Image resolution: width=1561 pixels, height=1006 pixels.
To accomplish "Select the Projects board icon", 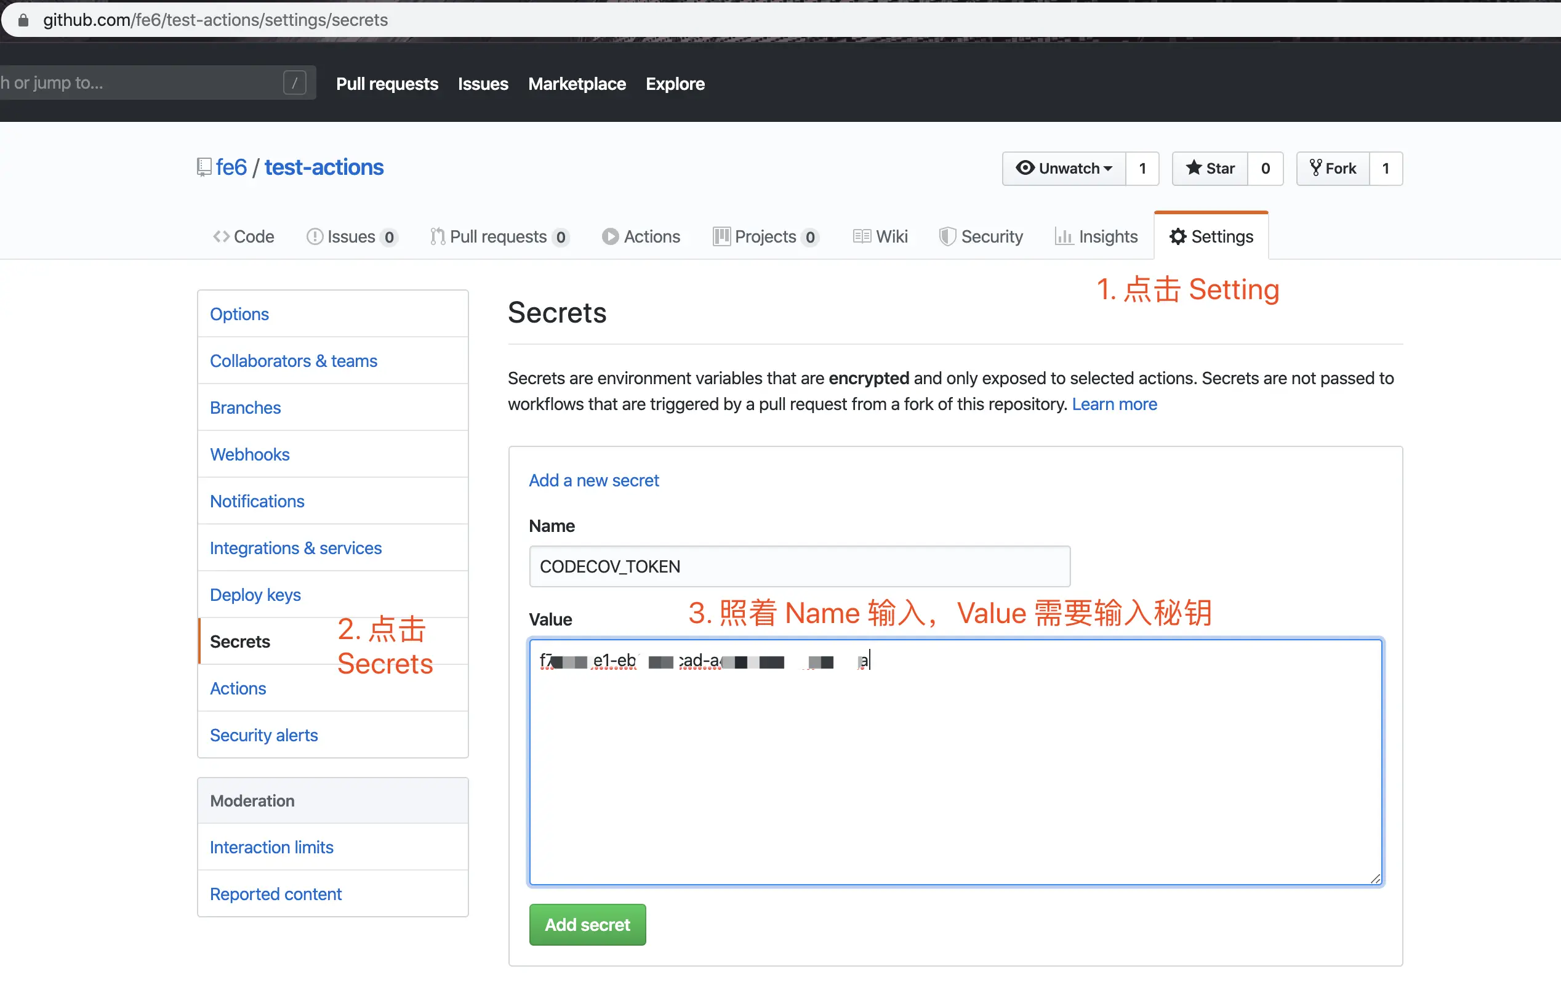I will tap(721, 236).
